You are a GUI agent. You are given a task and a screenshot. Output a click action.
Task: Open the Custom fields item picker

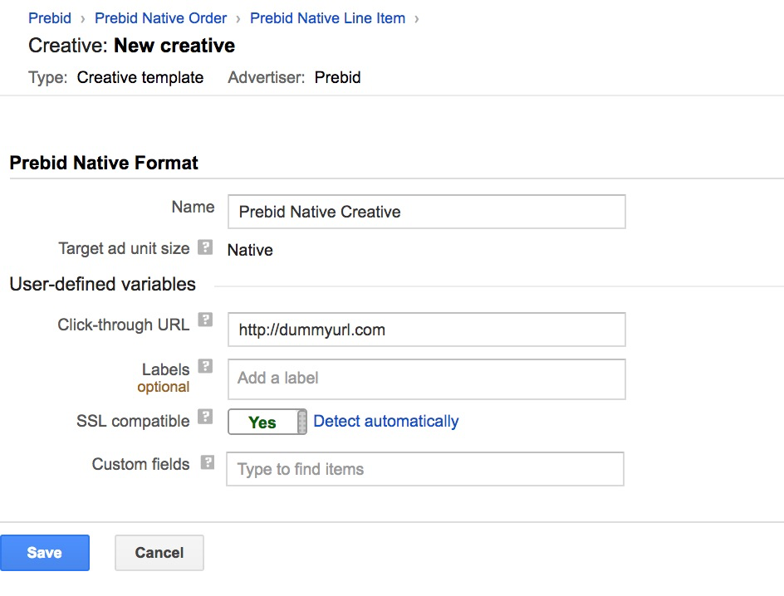click(425, 469)
